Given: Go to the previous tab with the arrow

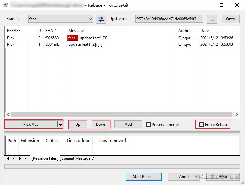Looking at the screenshot, I should pos(14,158).
